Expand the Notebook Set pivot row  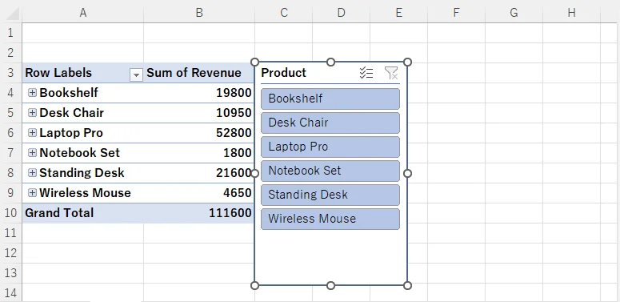(x=33, y=153)
